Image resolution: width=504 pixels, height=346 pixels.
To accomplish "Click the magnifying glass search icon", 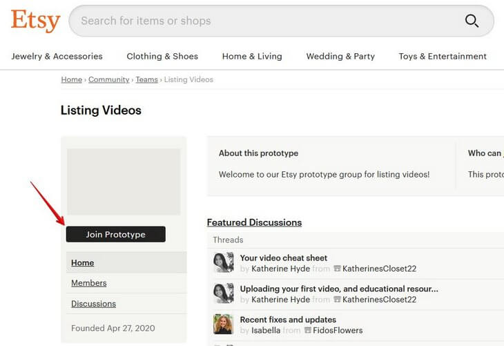I will pyautogui.click(x=472, y=21).
